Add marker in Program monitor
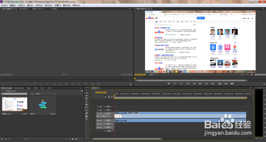This screenshot has height=142, width=266. [168, 84]
